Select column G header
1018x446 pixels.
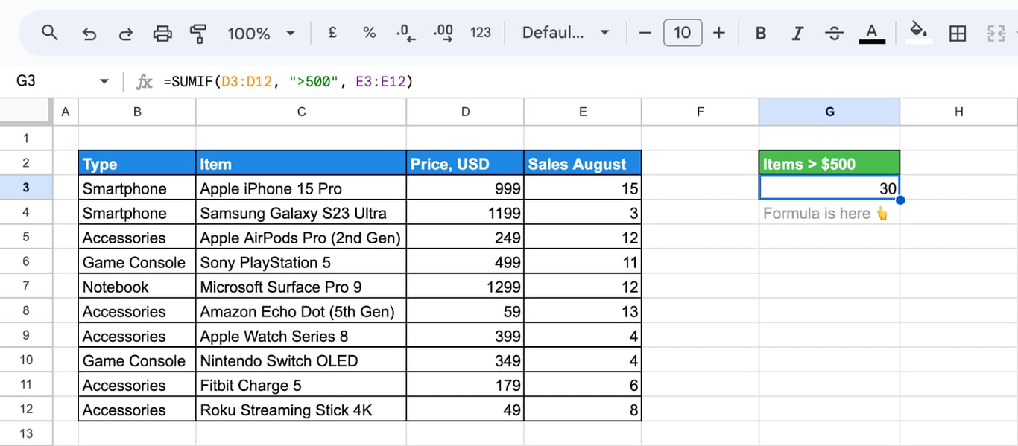click(829, 112)
